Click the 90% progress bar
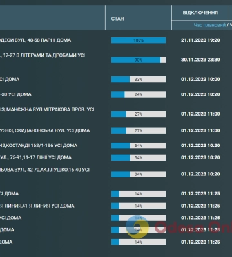 click(139, 60)
